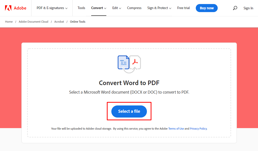Image resolution: width=258 pixels, height=151 pixels.
Task: Click Sign In
Action: point(248,8)
